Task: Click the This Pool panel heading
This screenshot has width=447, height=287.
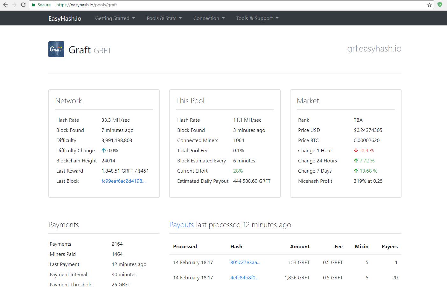Action: 190,101
